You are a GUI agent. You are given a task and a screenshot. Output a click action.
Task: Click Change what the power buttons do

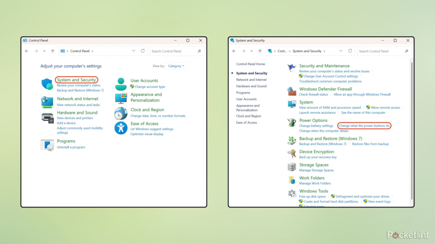click(364, 126)
